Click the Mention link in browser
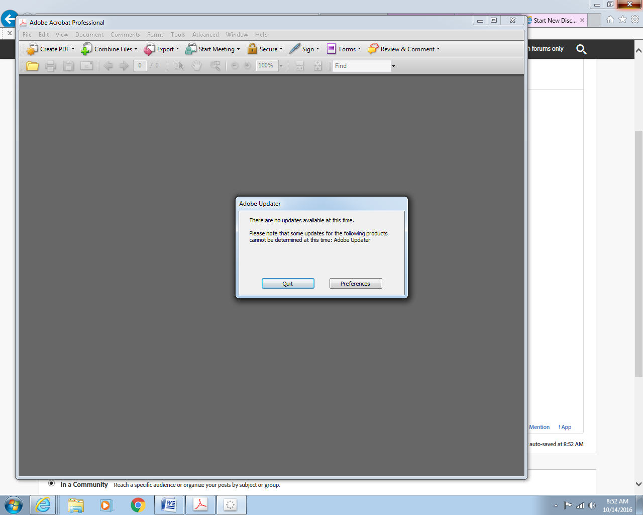This screenshot has height=515, width=643. point(539,427)
